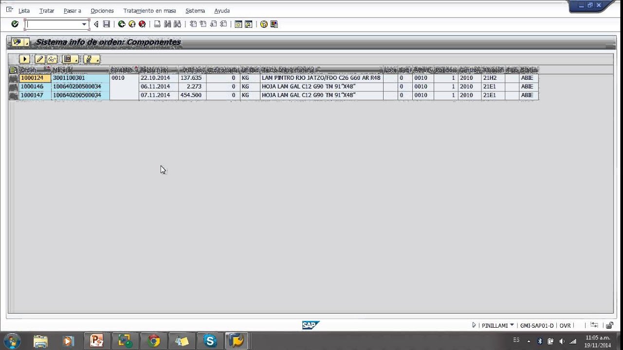
Task: Click order number 1000124
Action: pos(35,78)
